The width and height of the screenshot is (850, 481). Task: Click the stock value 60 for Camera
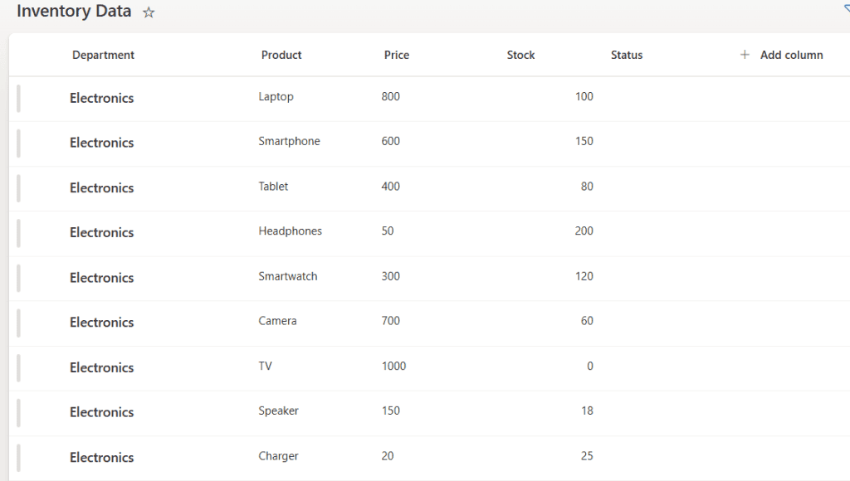587,321
